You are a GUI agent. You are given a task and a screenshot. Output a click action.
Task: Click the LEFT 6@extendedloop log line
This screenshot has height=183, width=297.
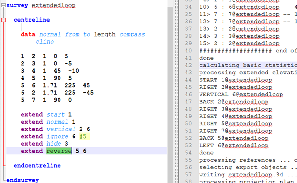tap(234, 146)
